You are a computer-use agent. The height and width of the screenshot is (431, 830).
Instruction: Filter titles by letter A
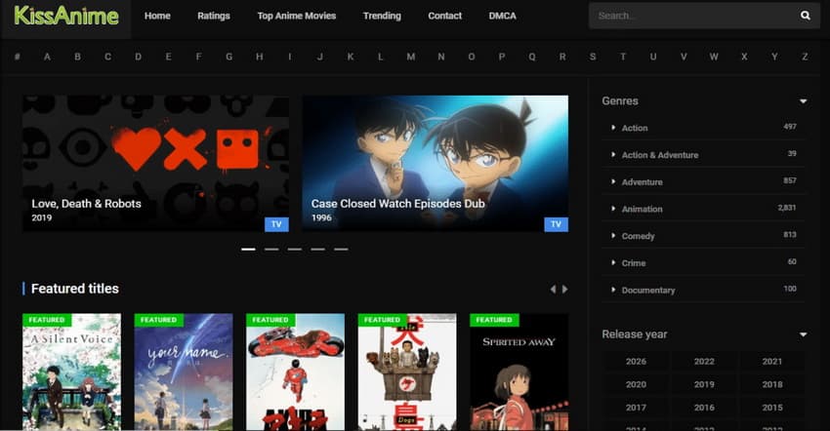[x=47, y=57]
